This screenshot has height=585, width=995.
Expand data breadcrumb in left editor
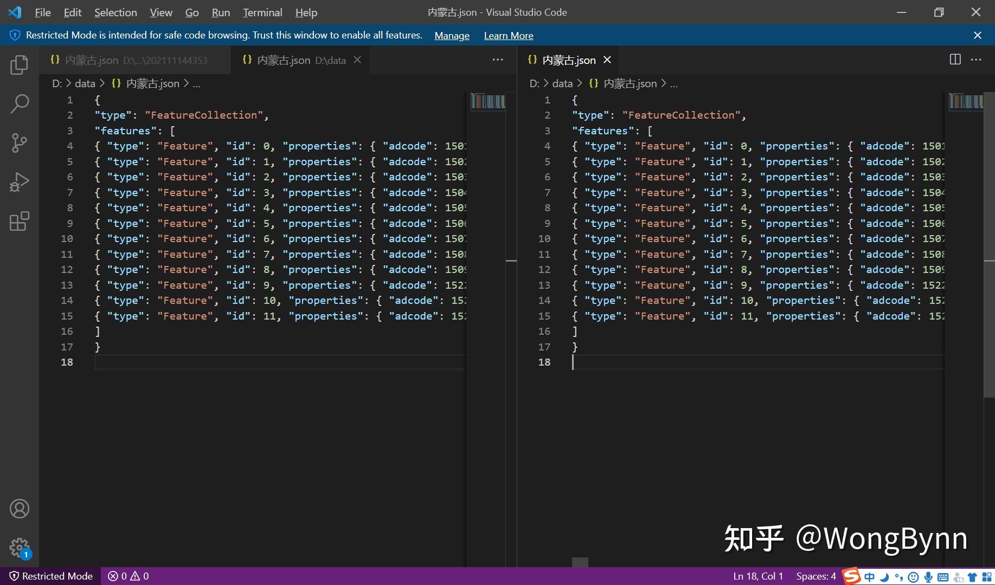click(85, 83)
